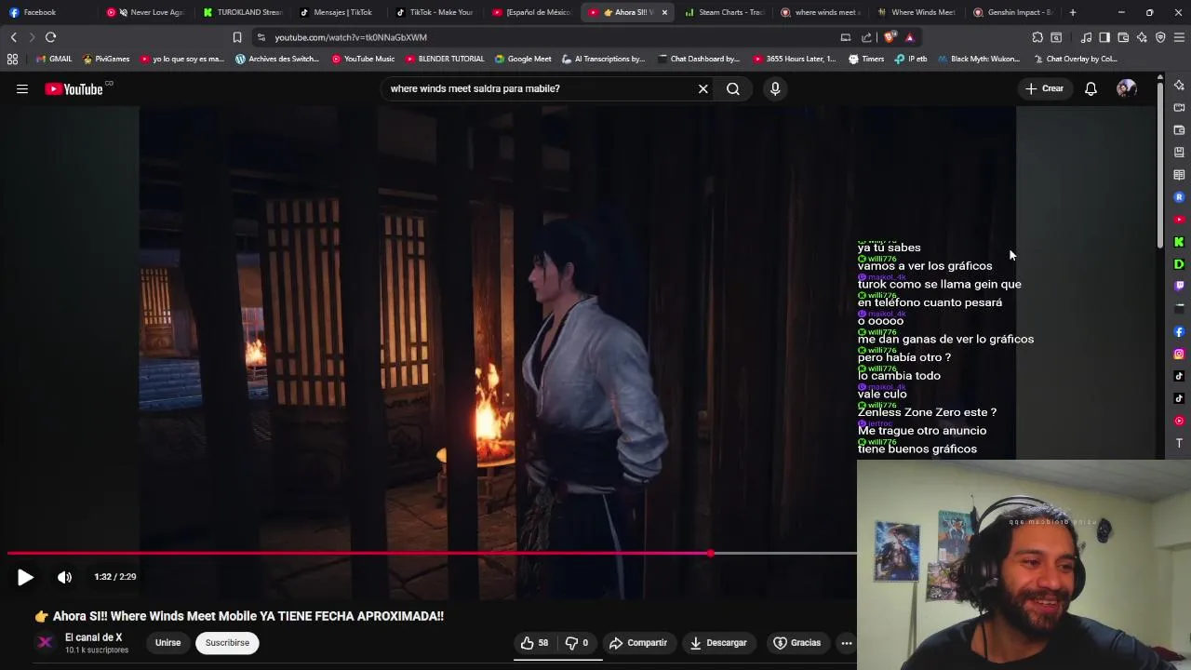This screenshot has width=1191, height=670.
Task: Click the browser address bar URL
Action: tap(351, 37)
